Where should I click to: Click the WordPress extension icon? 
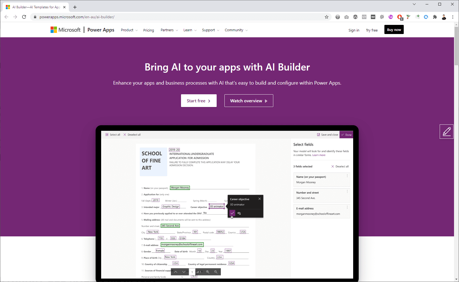355,17
